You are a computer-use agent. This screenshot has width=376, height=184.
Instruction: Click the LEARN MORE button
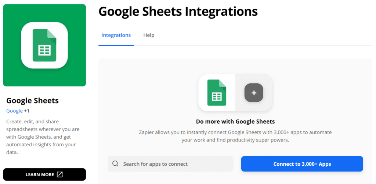(44, 174)
